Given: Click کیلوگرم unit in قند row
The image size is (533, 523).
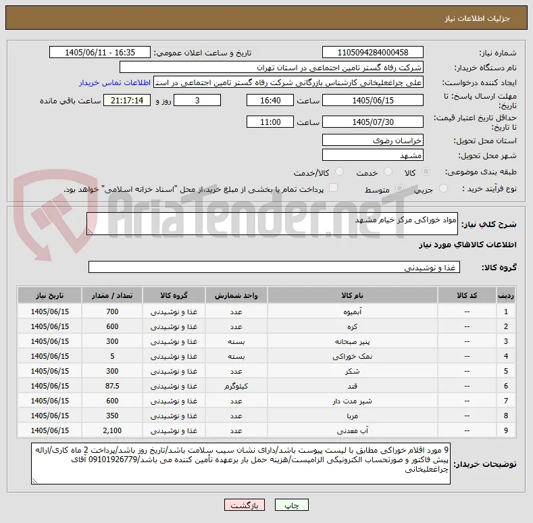Looking at the screenshot, I should [236, 386].
